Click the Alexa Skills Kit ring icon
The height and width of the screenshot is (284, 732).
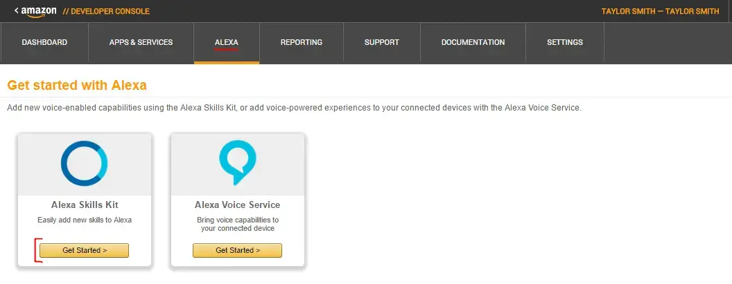[x=84, y=164]
